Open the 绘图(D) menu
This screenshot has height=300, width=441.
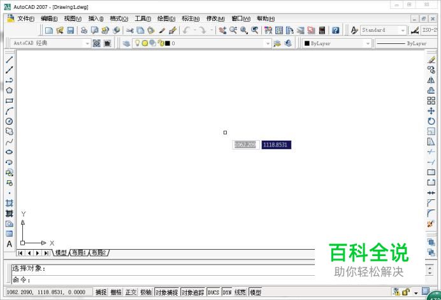click(166, 18)
